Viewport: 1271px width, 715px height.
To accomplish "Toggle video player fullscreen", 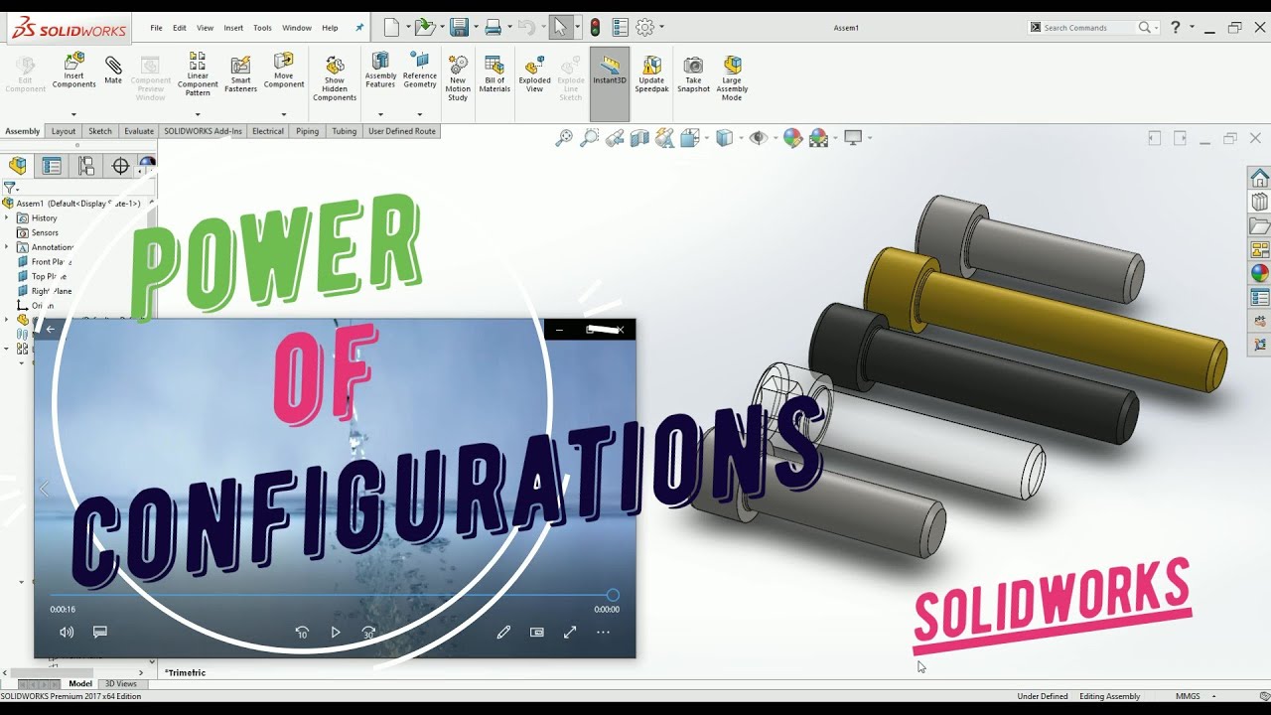I will pyautogui.click(x=570, y=632).
